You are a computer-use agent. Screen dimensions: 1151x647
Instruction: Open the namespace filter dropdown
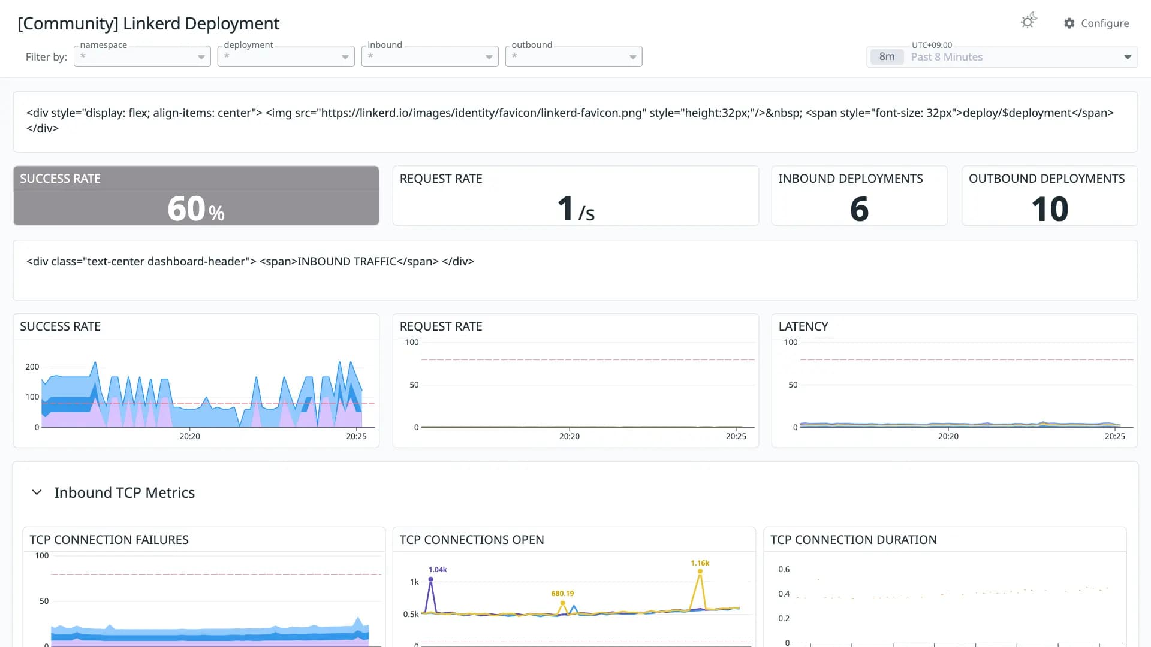(142, 56)
